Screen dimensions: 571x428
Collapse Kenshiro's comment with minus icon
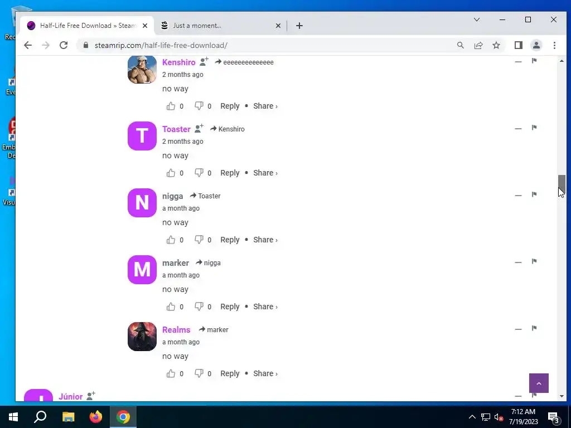click(518, 62)
